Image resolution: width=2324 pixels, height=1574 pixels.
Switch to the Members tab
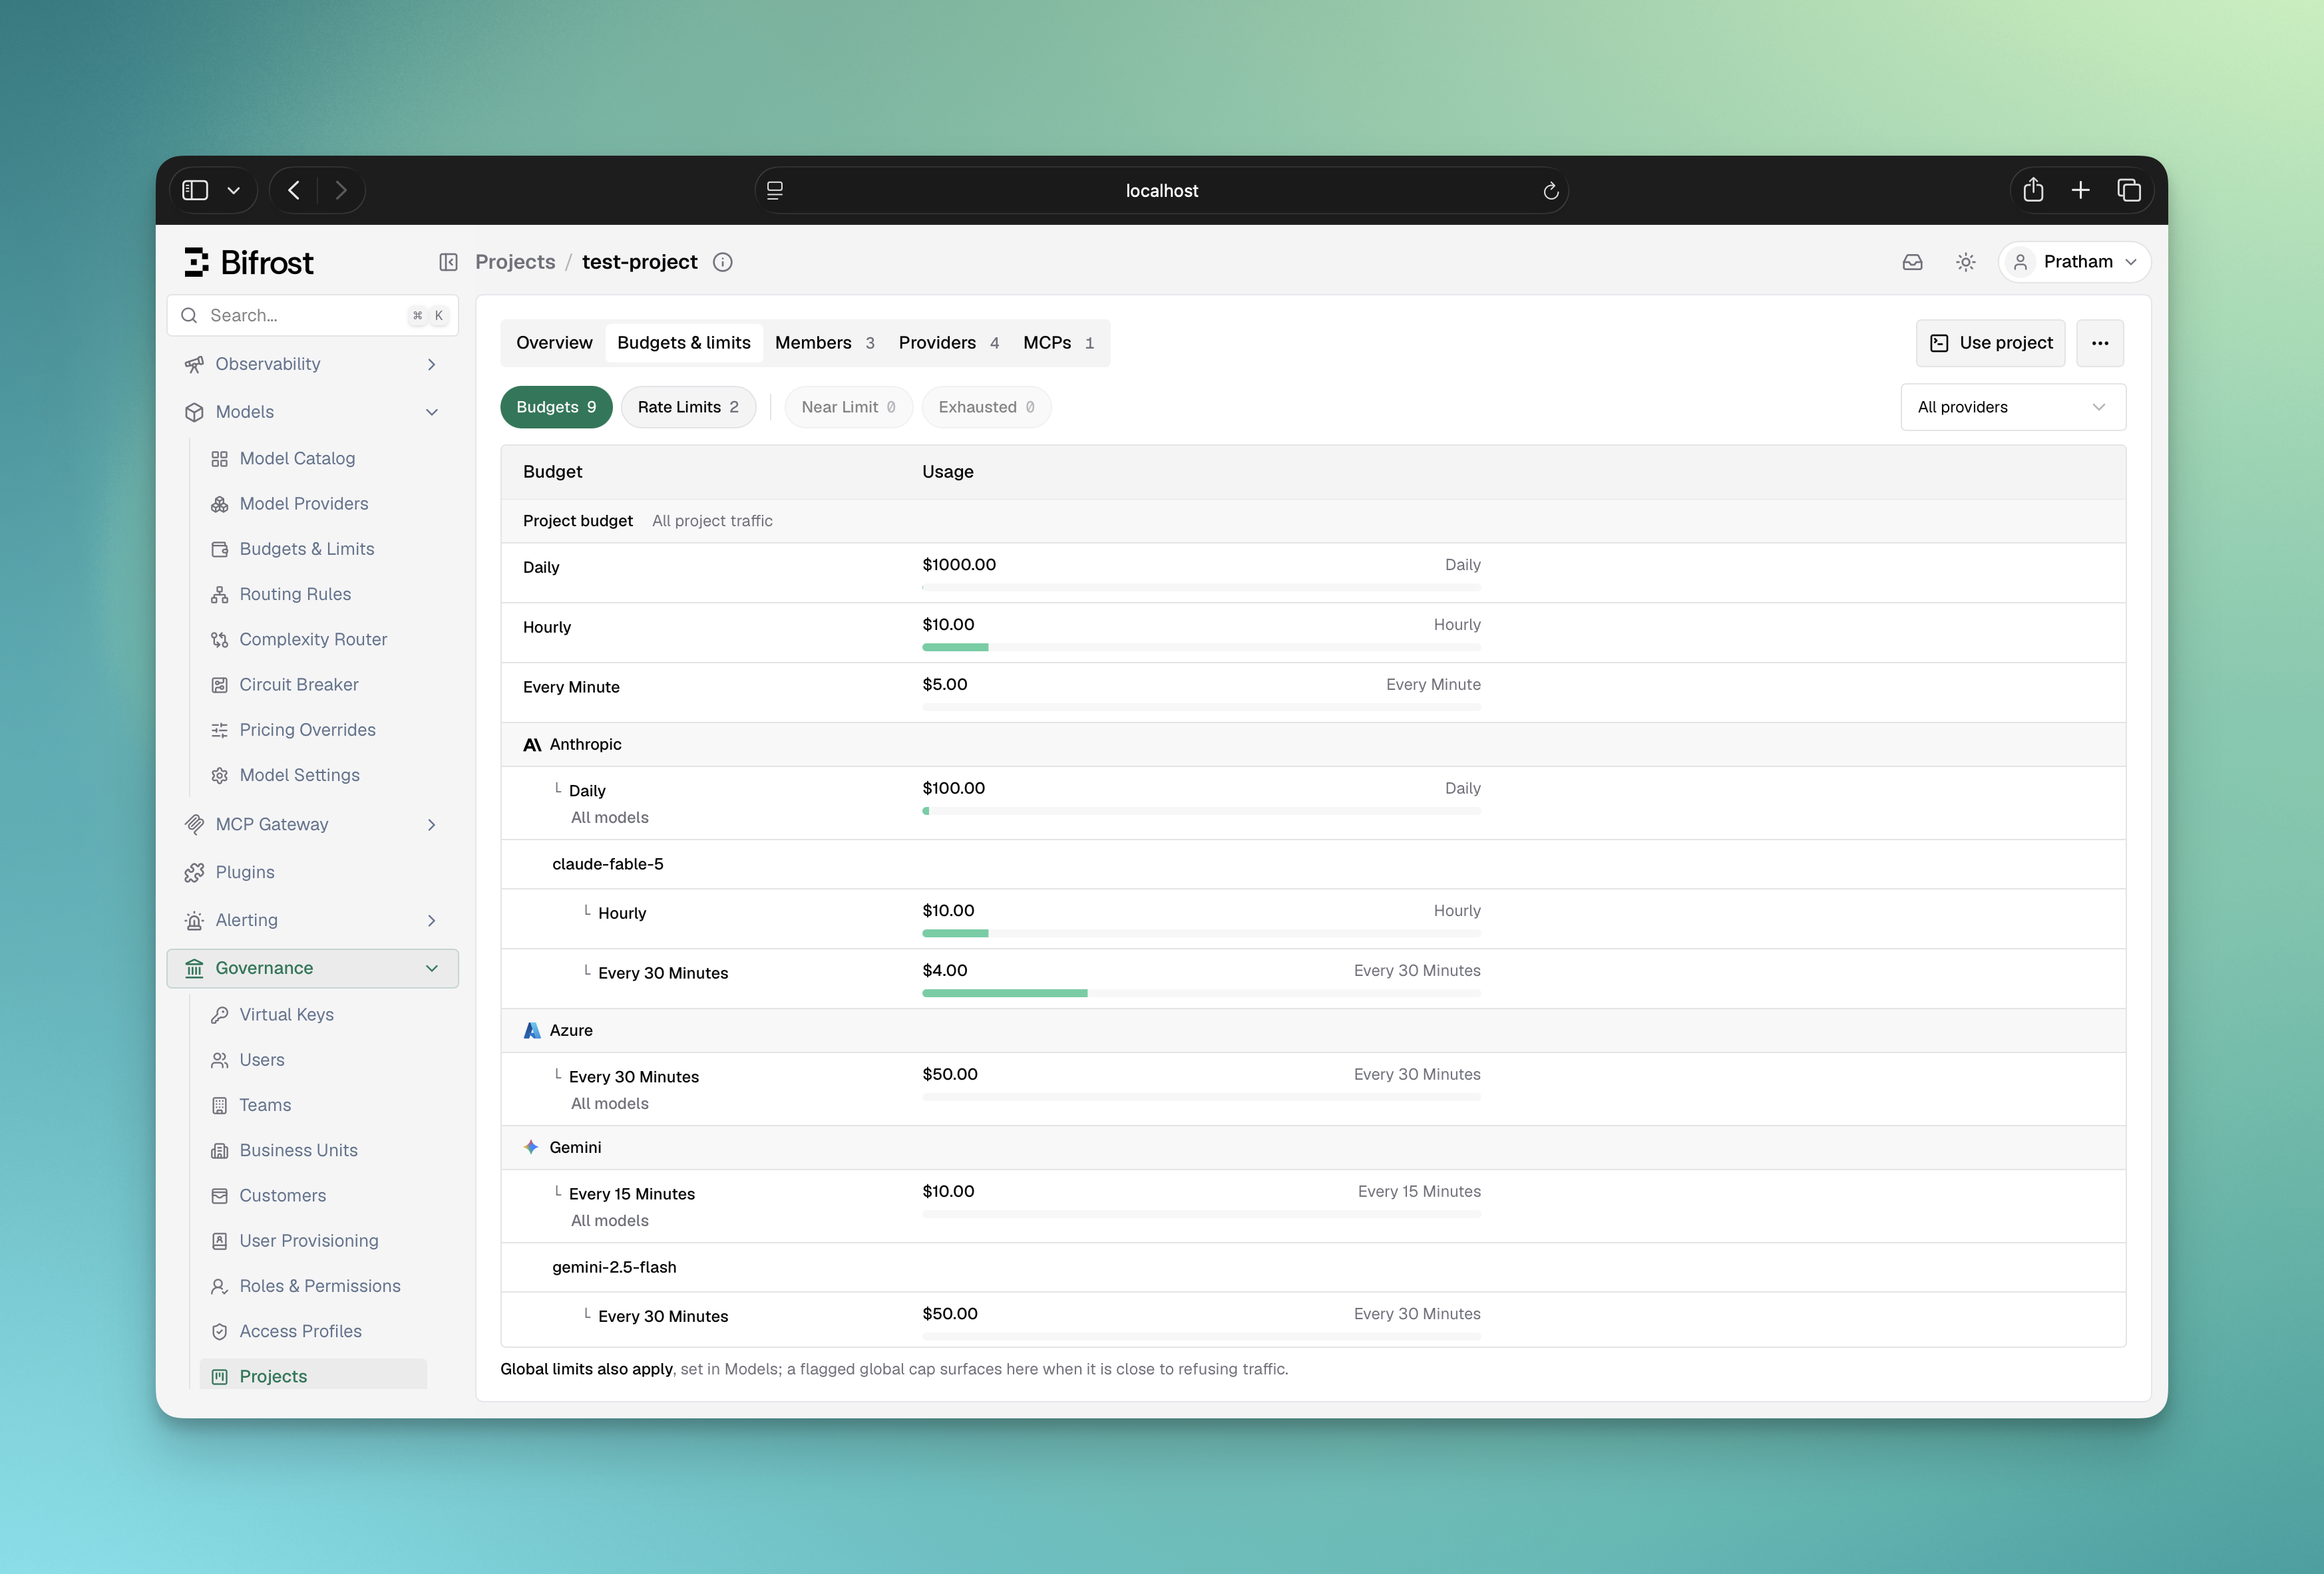825,343
